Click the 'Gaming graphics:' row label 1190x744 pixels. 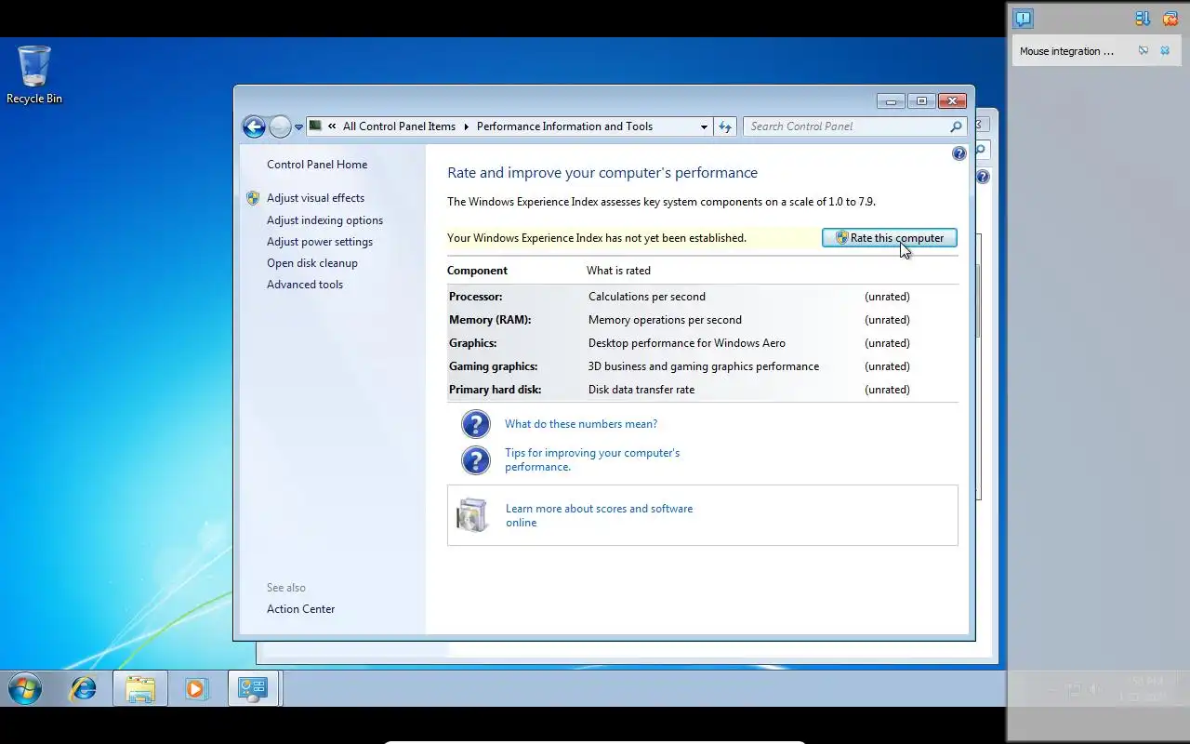click(x=493, y=366)
